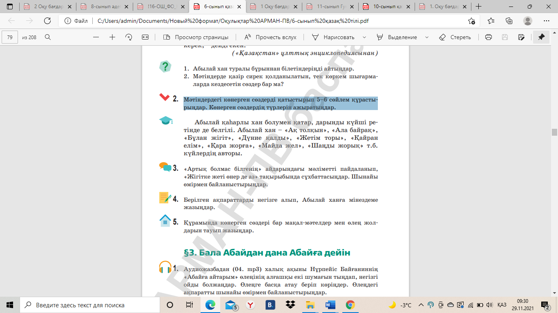Print the PDF document
The image size is (558, 313).
[488, 37]
